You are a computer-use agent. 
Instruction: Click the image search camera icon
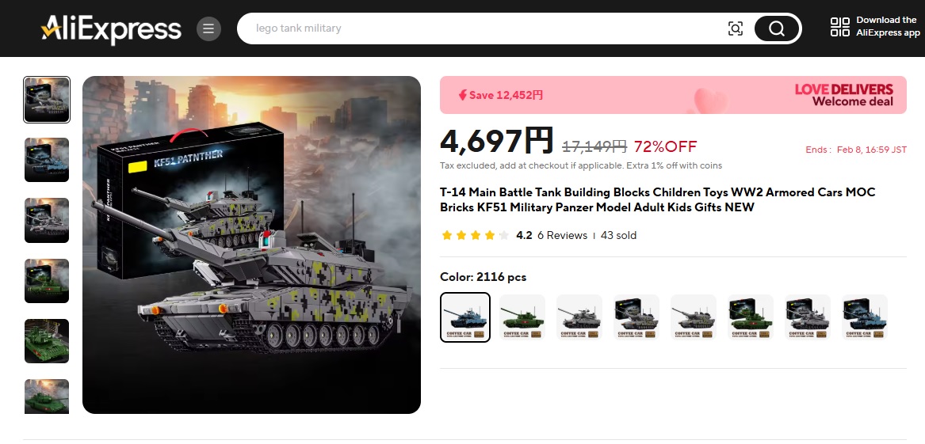click(735, 28)
